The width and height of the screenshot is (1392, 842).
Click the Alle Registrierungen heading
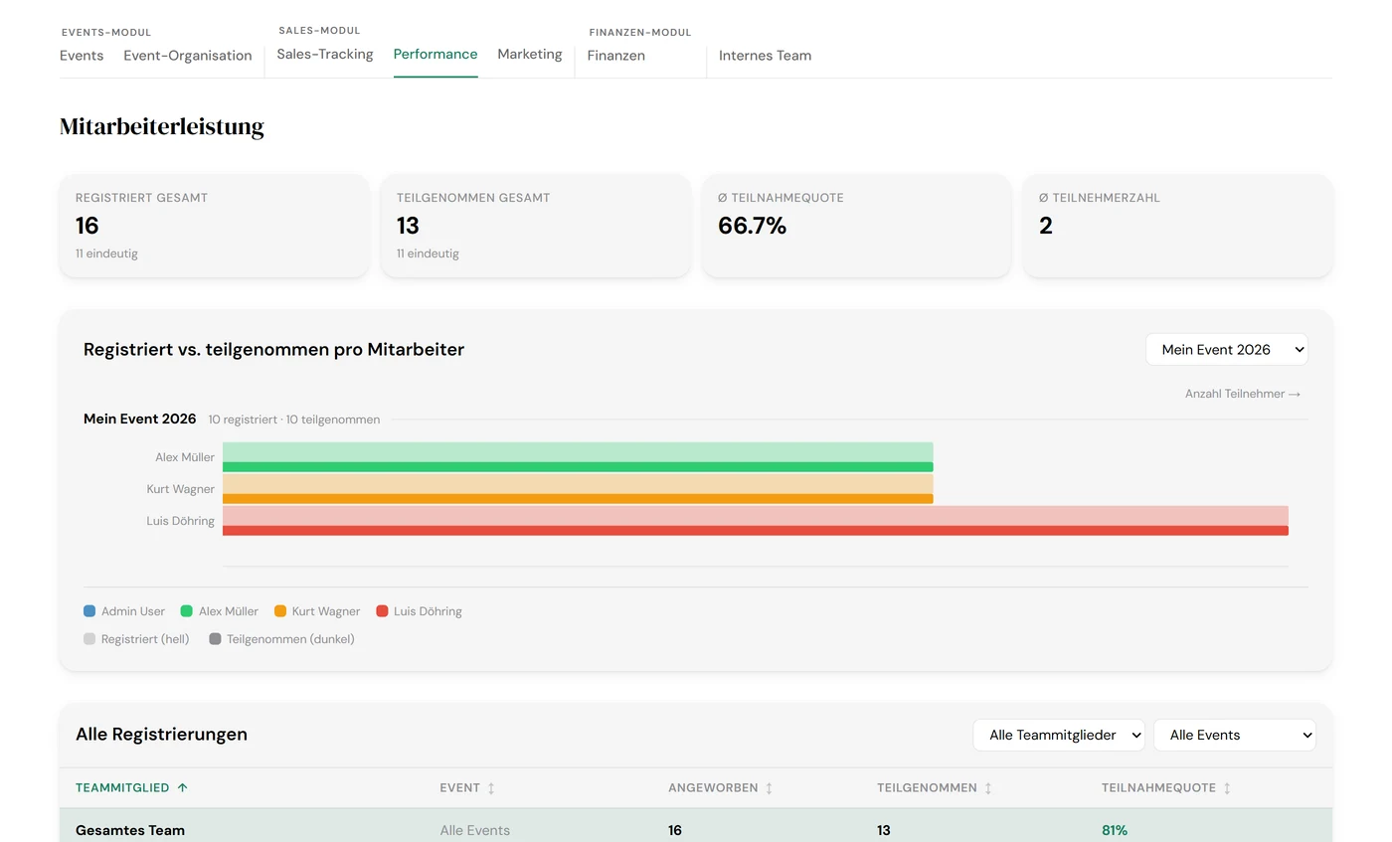[x=162, y=735]
